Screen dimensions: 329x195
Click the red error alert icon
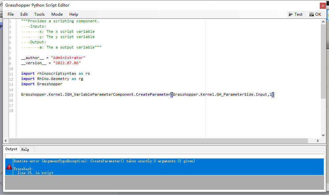tap(9, 166)
